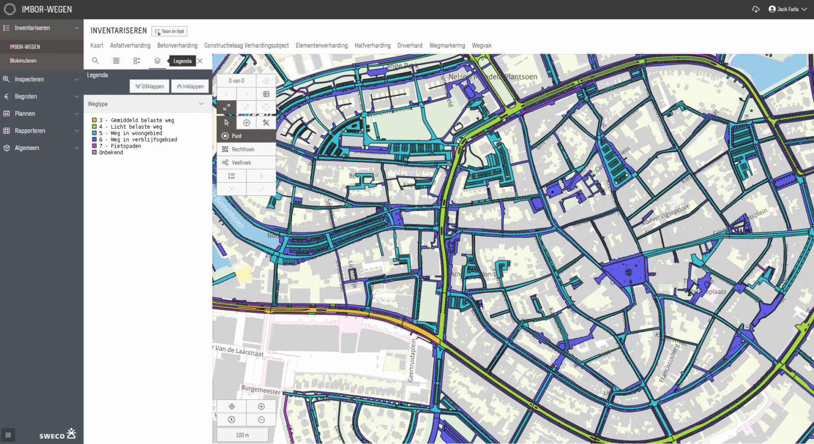The image size is (814, 444).
Task: Click the cyan Weg in woongebied swatch
Action: (x=94, y=133)
